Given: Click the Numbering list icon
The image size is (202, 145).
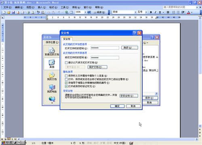Looking at the screenshot, I should click(x=174, y=12).
